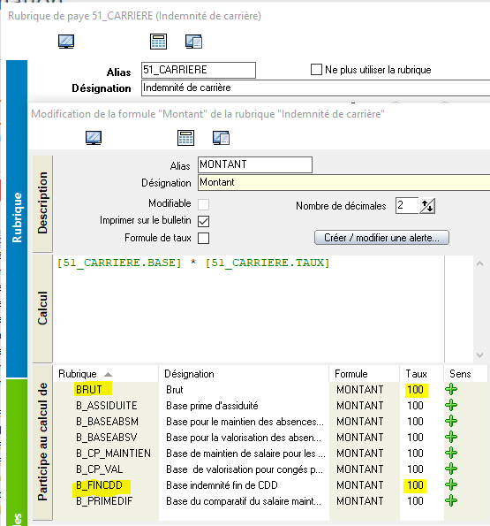This screenshot has width=490, height=526.
Task: Select the BRUT rubrique row
Action: [x=270, y=390]
